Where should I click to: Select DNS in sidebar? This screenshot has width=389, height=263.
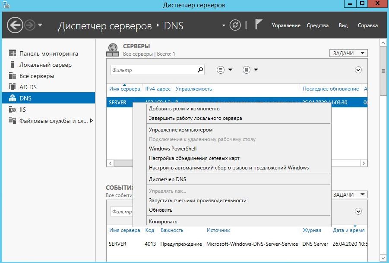pyautogui.click(x=49, y=98)
